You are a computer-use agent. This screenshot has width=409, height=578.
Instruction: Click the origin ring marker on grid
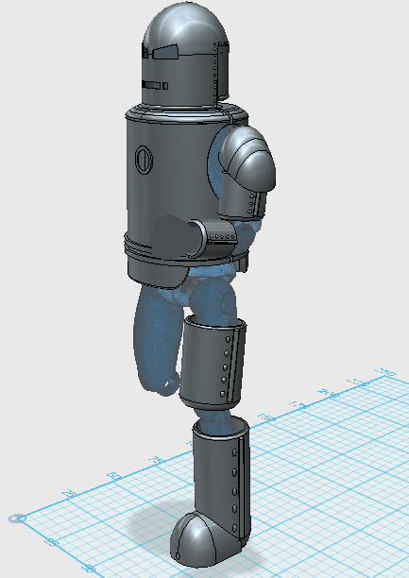pos(17,518)
